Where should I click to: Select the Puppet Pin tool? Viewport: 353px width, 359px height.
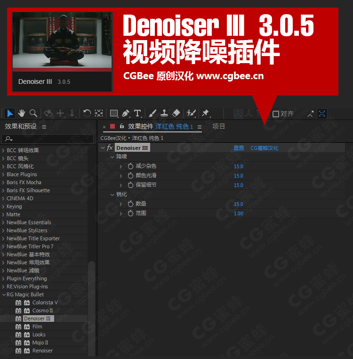pos(206,114)
